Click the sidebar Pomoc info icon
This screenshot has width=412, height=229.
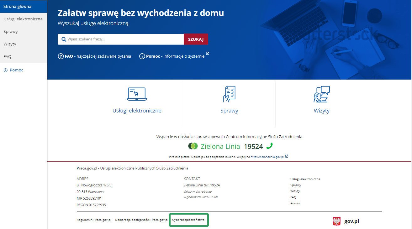pos(5,70)
